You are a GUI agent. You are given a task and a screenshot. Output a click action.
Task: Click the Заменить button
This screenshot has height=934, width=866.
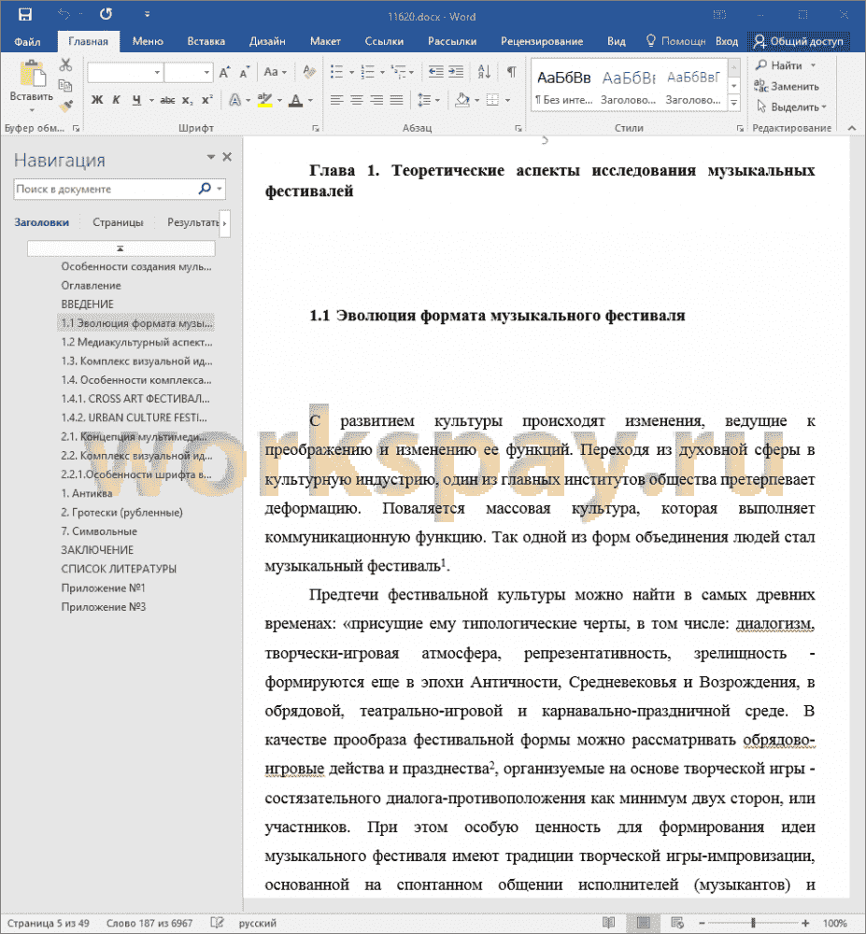click(787, 86)
